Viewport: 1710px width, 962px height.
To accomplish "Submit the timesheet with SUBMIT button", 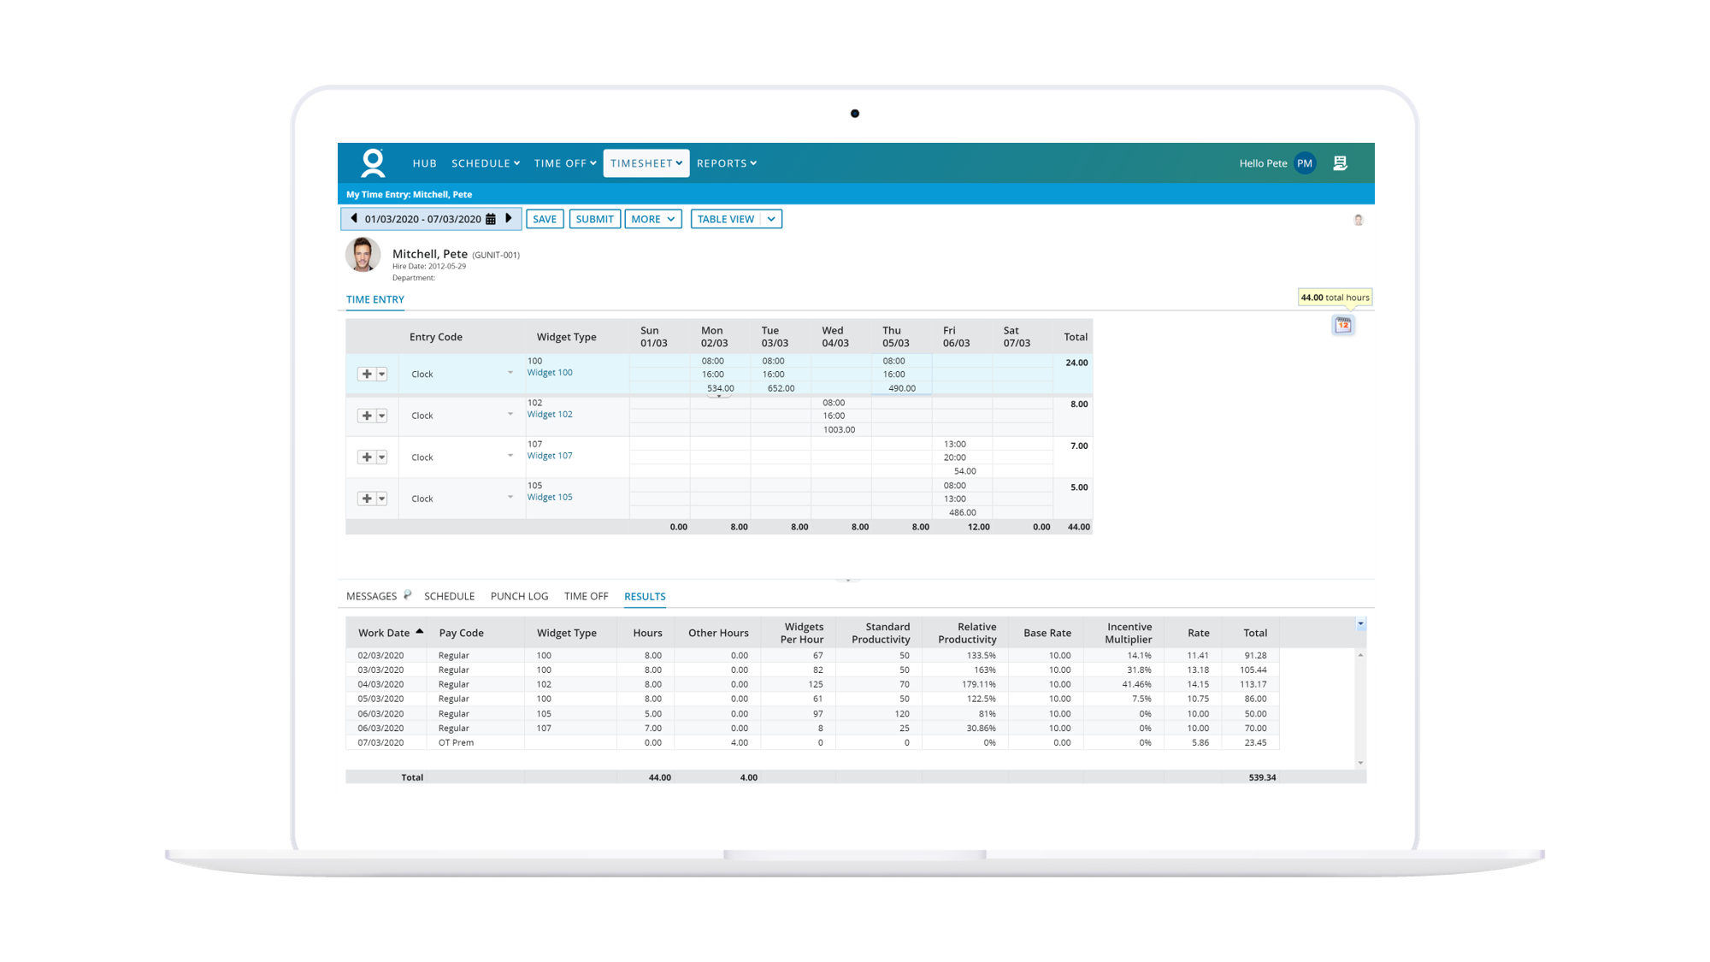I will coord(594,220).
